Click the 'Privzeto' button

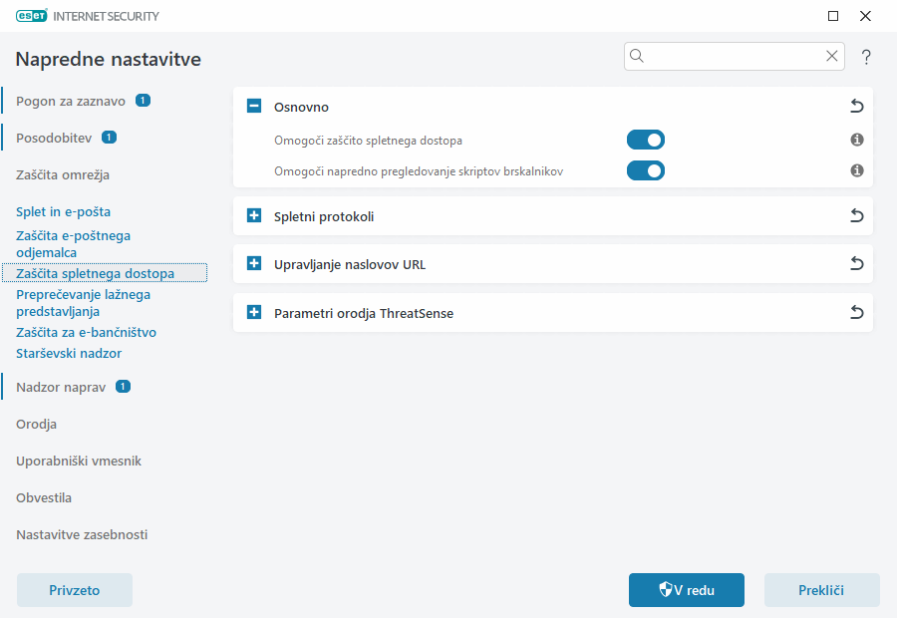(x=74, y=590)
